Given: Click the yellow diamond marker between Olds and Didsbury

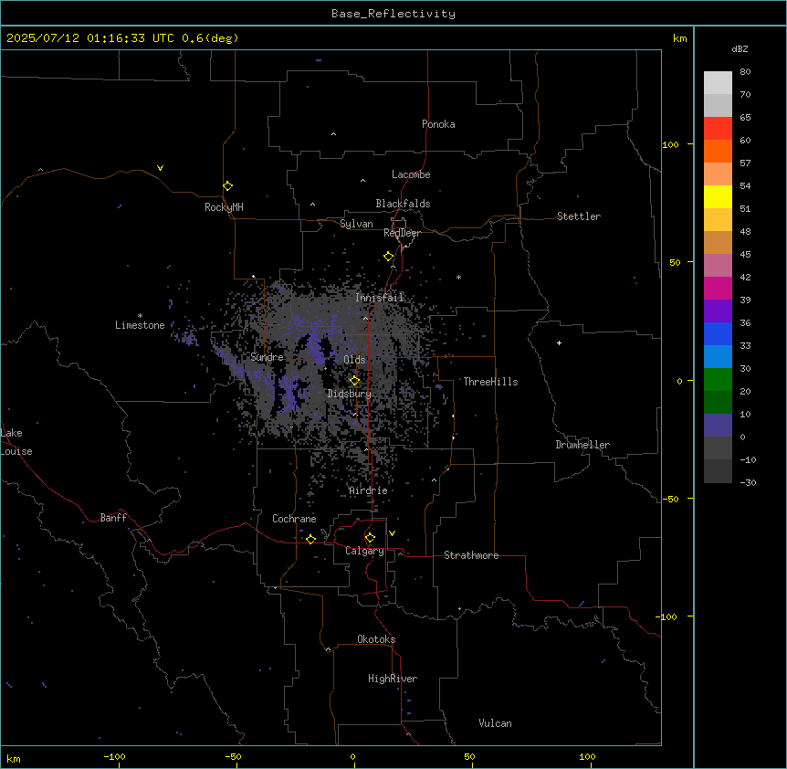Looking at the screenshot, I should (354, 381).
